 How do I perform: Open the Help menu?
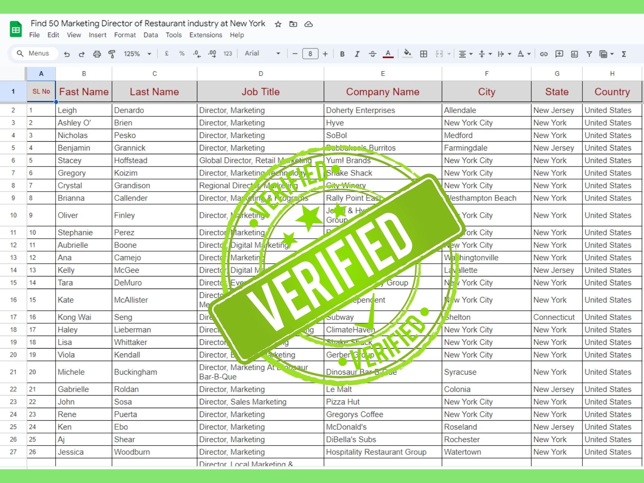coord(237,35)
